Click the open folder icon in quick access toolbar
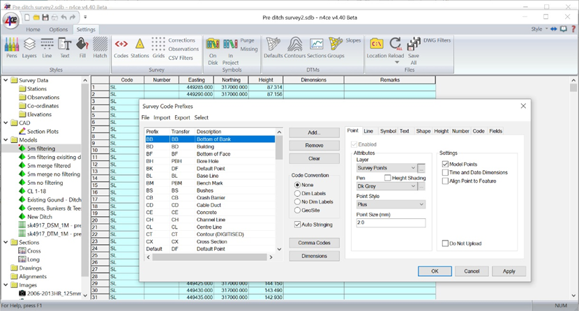 pos(36,17)
